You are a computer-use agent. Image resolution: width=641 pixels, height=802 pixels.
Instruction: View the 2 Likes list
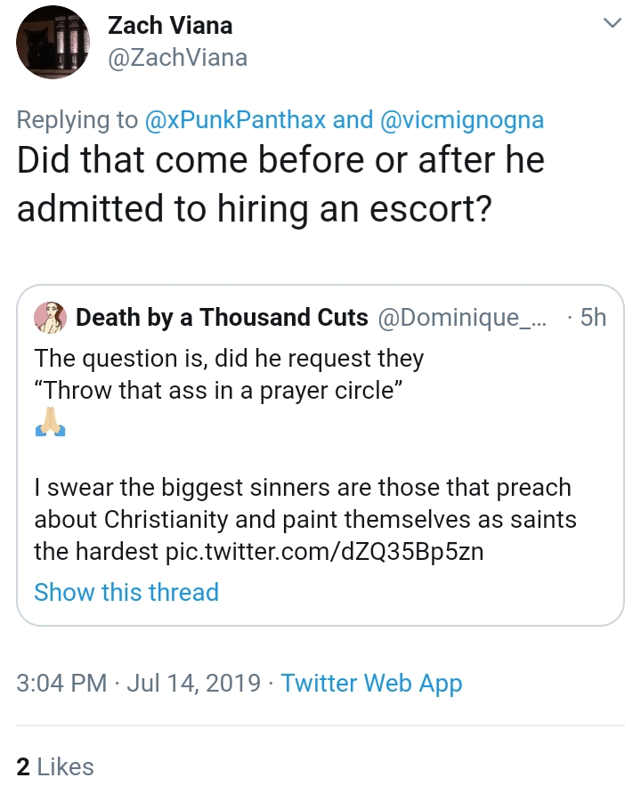point(55,766)
